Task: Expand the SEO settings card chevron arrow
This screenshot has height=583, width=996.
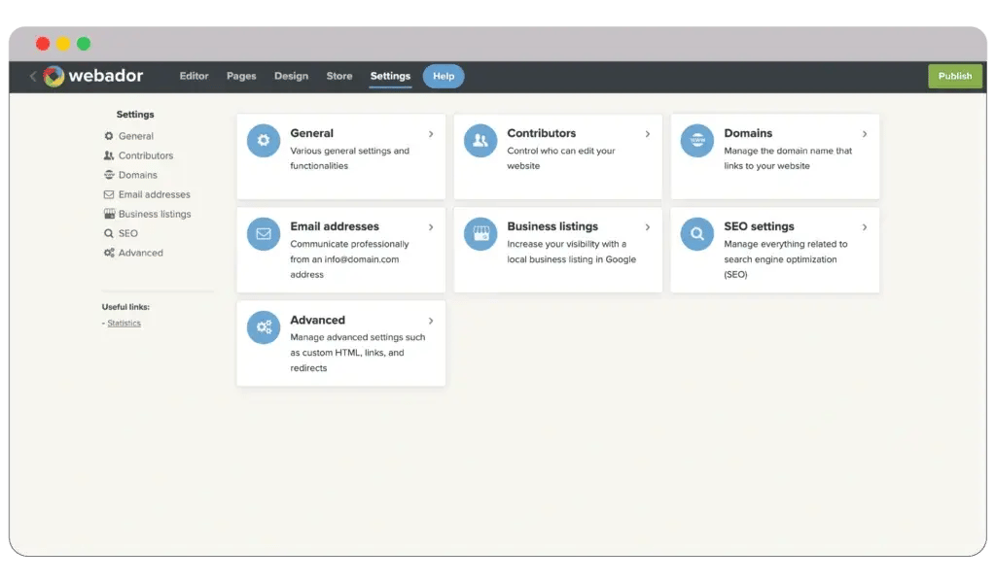Action: 865,227
